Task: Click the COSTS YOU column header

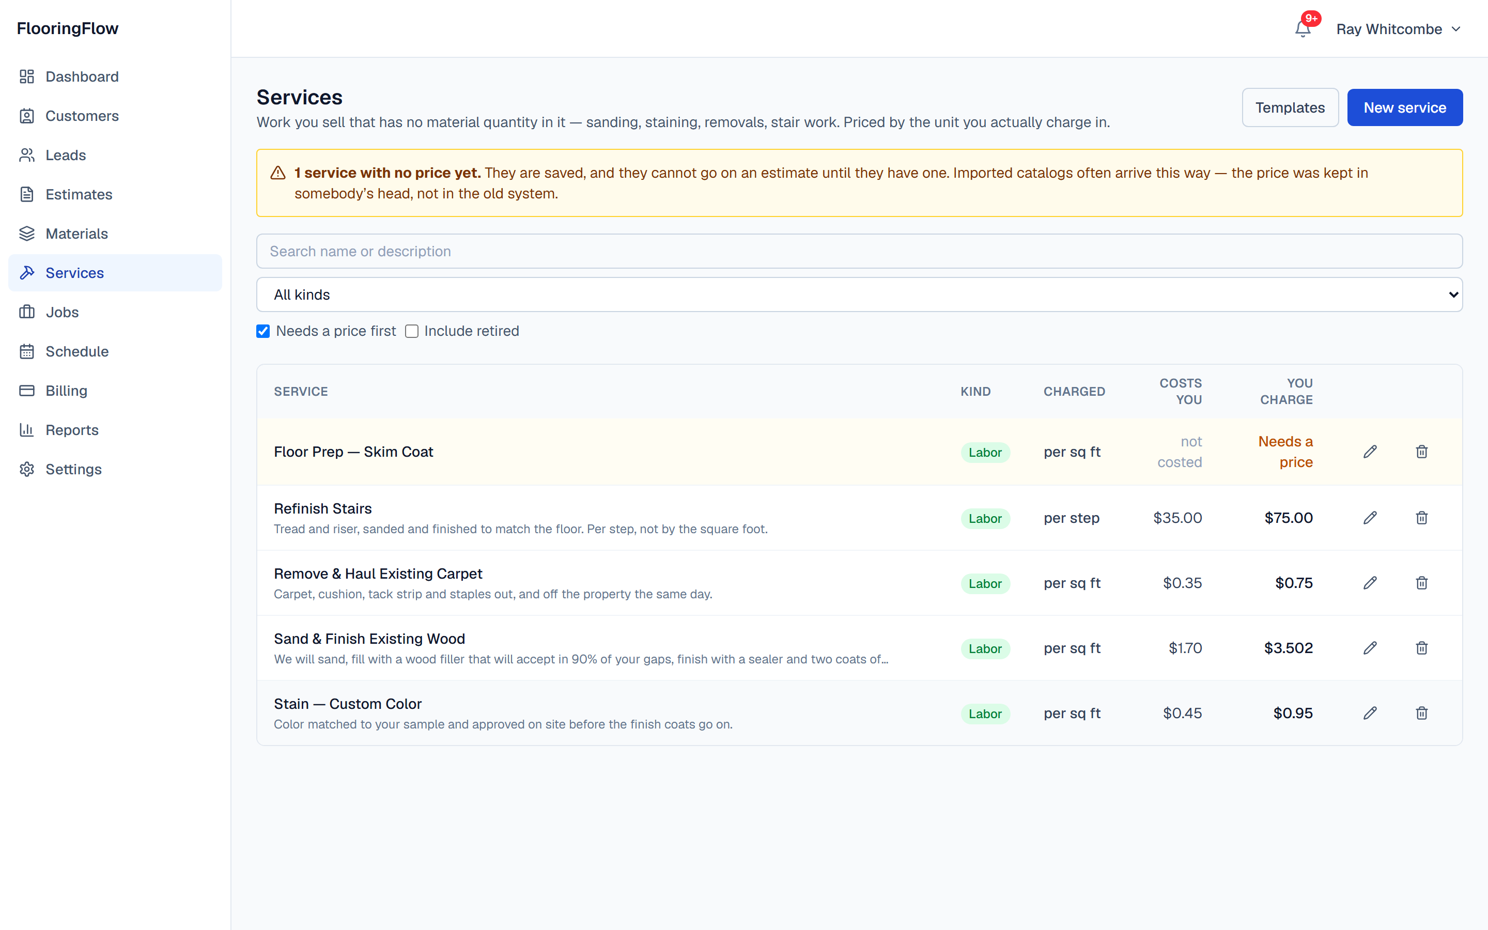Action: pyautogui.click(x=1181, y=391)
